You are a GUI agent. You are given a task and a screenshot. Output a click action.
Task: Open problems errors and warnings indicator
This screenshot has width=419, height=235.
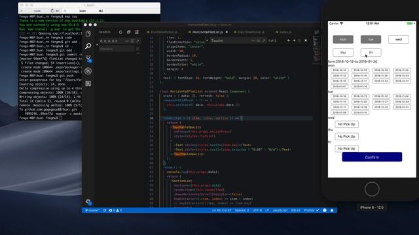pyautogui.click(x=115, y=210)
